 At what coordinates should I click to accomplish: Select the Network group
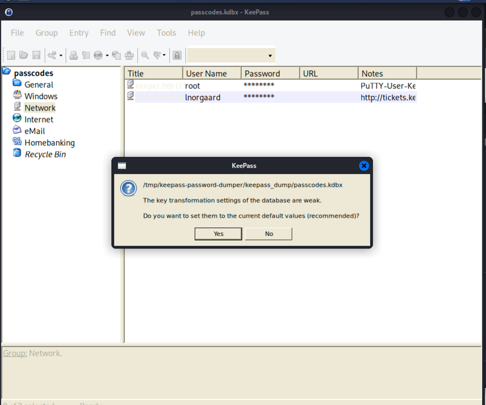click(x=40, y=108)
